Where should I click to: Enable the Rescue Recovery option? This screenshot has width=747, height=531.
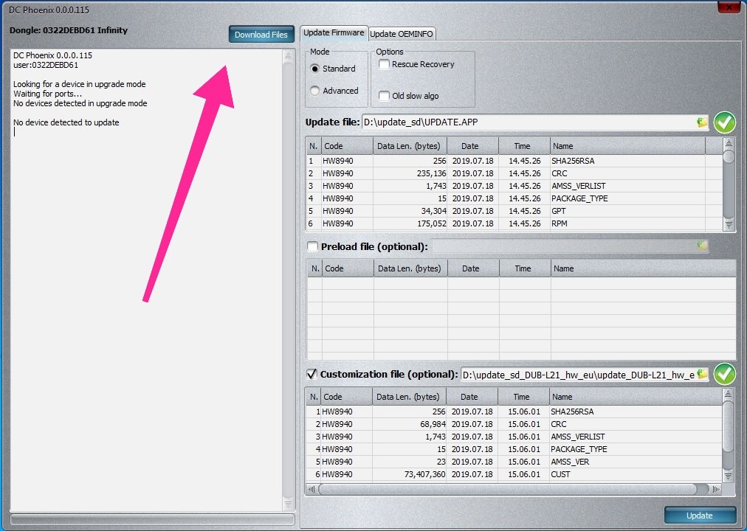tap(384, 64)
